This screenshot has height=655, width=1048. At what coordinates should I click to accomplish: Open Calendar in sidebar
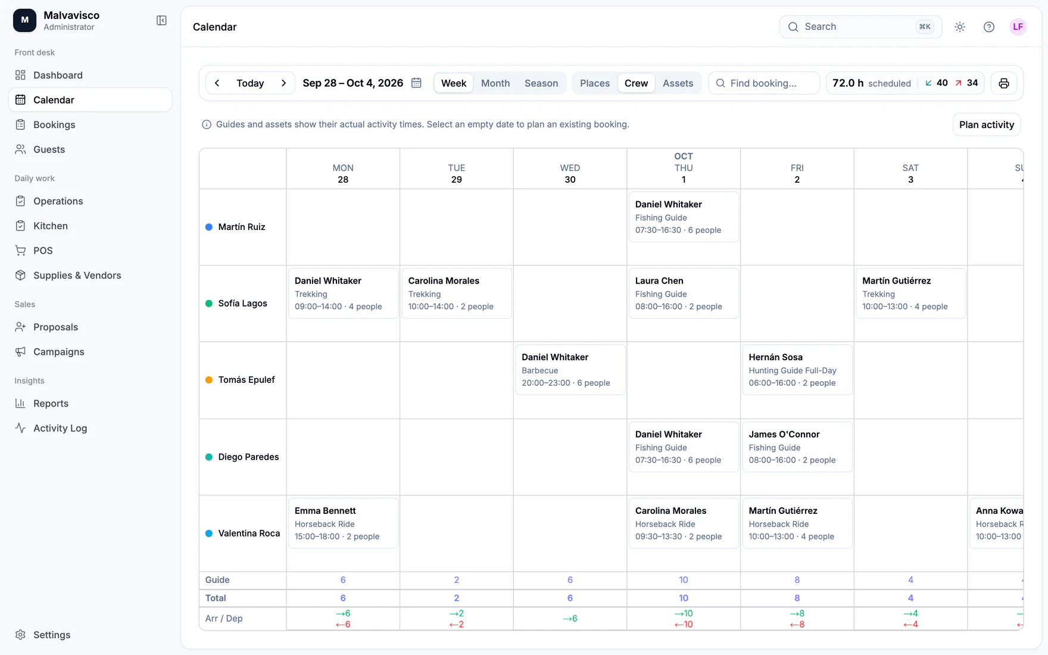click(x=90, y=100)
